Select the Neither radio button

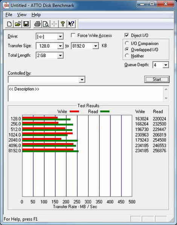coord(127,56)
